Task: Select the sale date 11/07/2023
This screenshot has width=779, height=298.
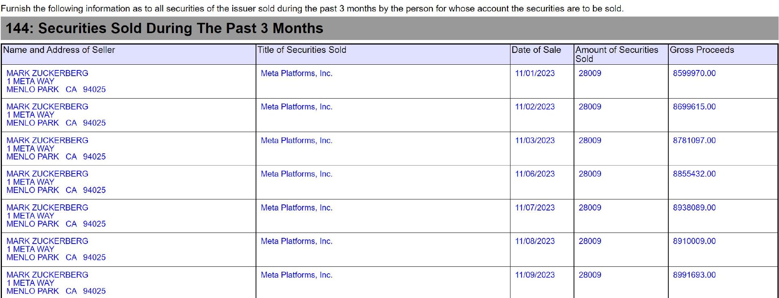Action: point(535,208)
